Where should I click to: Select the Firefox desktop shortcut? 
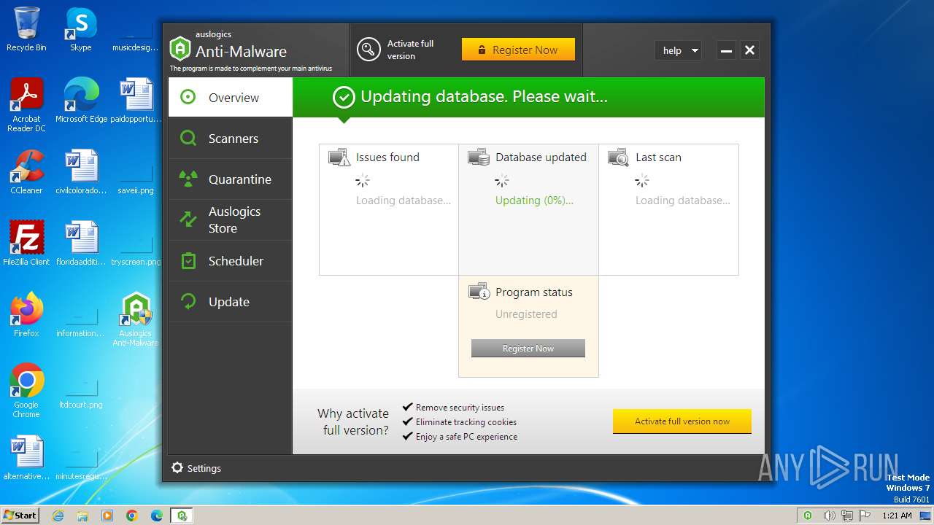coord(26,314)
